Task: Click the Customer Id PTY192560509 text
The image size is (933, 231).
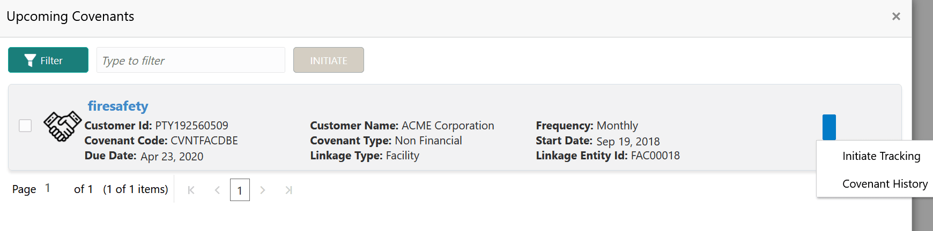Action: tap(191, 126)
